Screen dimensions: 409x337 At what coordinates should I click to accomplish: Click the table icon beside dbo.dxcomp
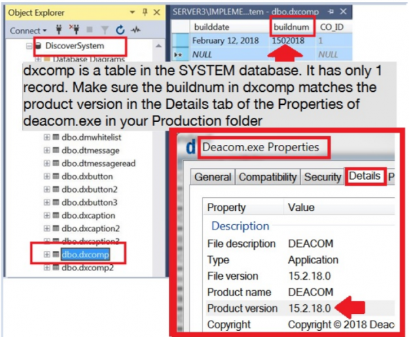coord(56,255)
